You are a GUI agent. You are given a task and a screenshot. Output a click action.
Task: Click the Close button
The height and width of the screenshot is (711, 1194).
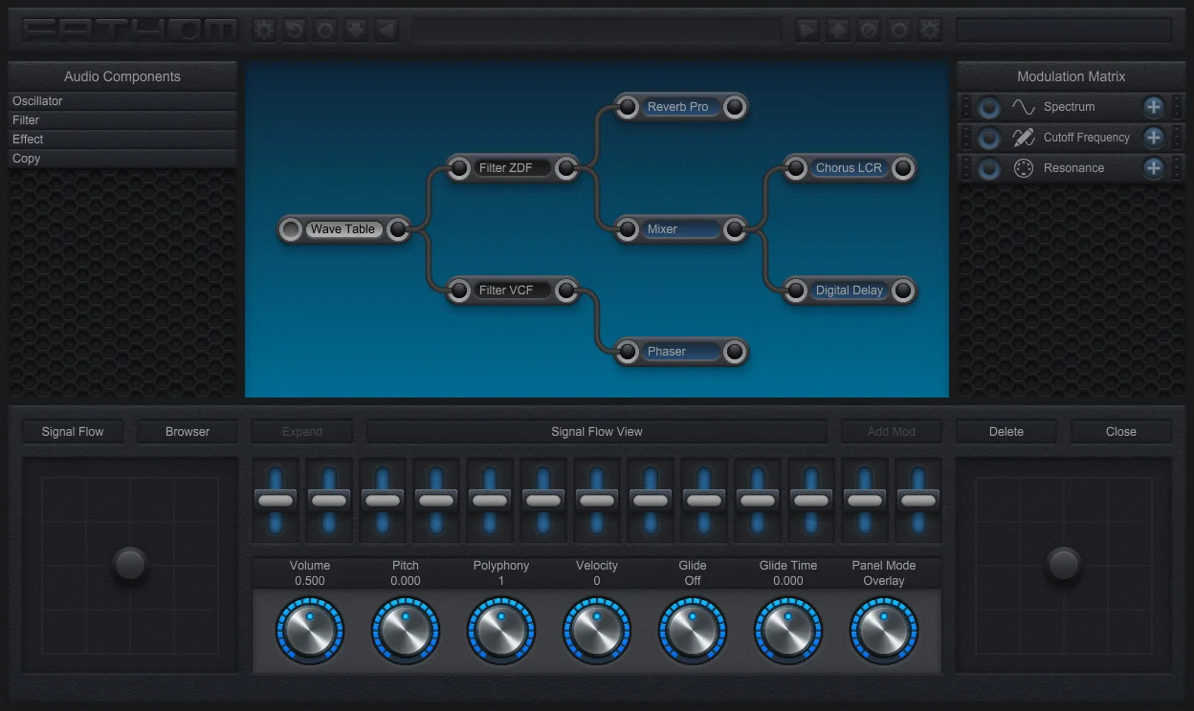coord(1121,432)
